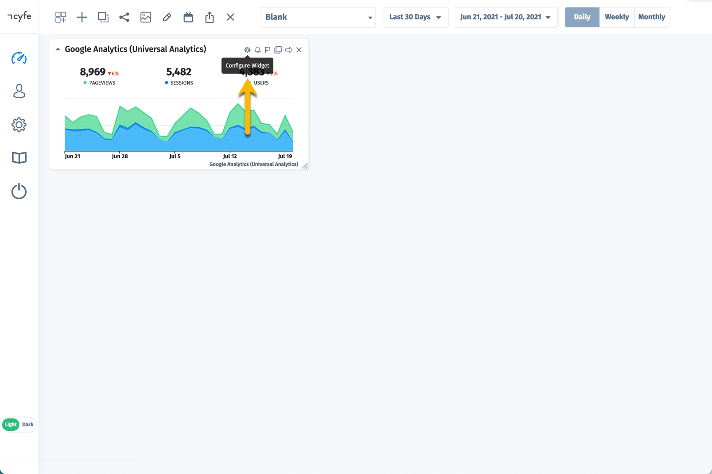Select the Daily view tab
This screenshot has width=712, height=474.
pyautogui.click(x=582, y=17)
